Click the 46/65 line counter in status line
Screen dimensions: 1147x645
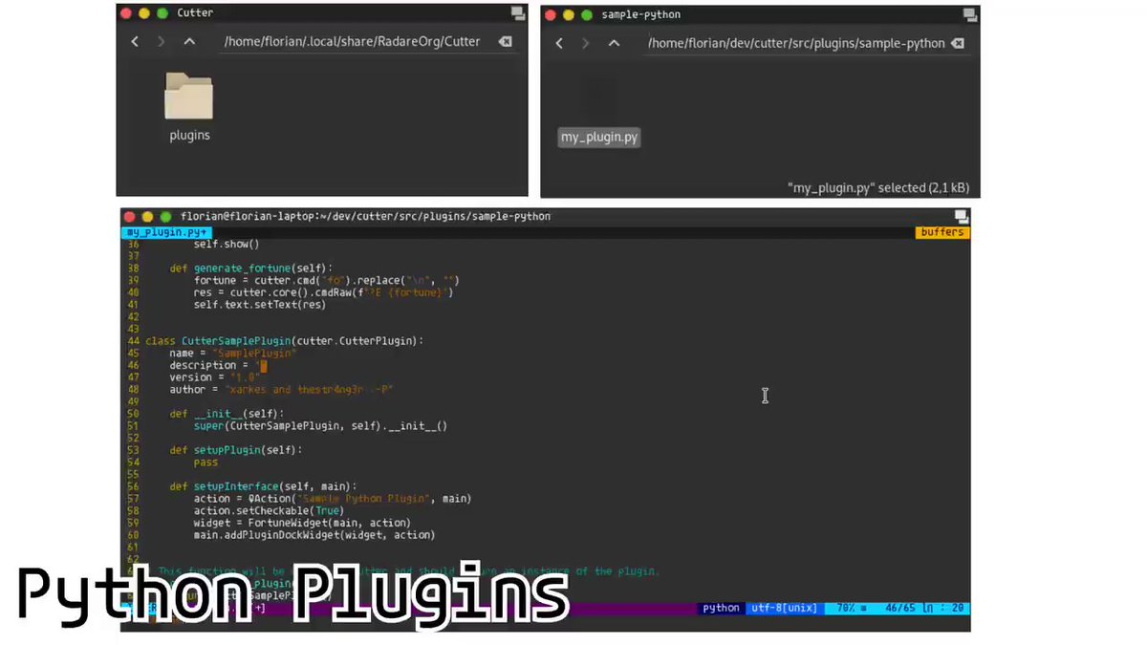click(902, 608)
